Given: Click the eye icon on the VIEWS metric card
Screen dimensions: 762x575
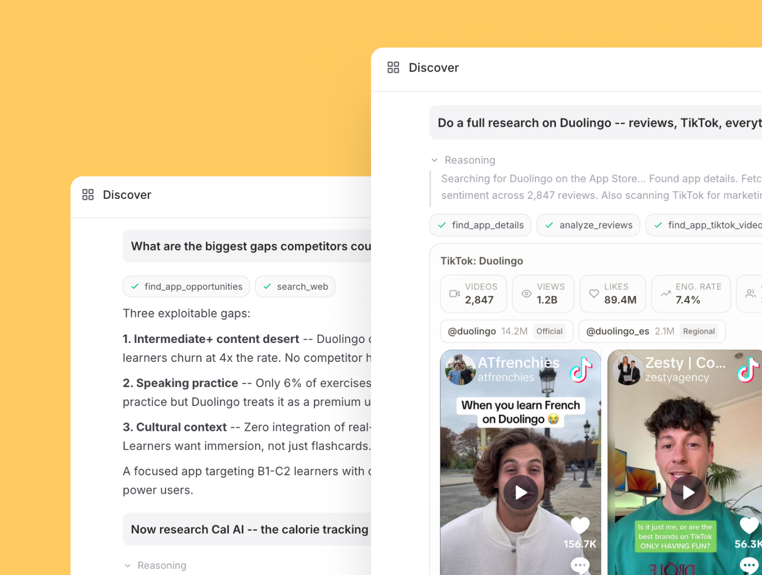Looking at the screenshot, I should pyautogui.click(x=526, y=293).
